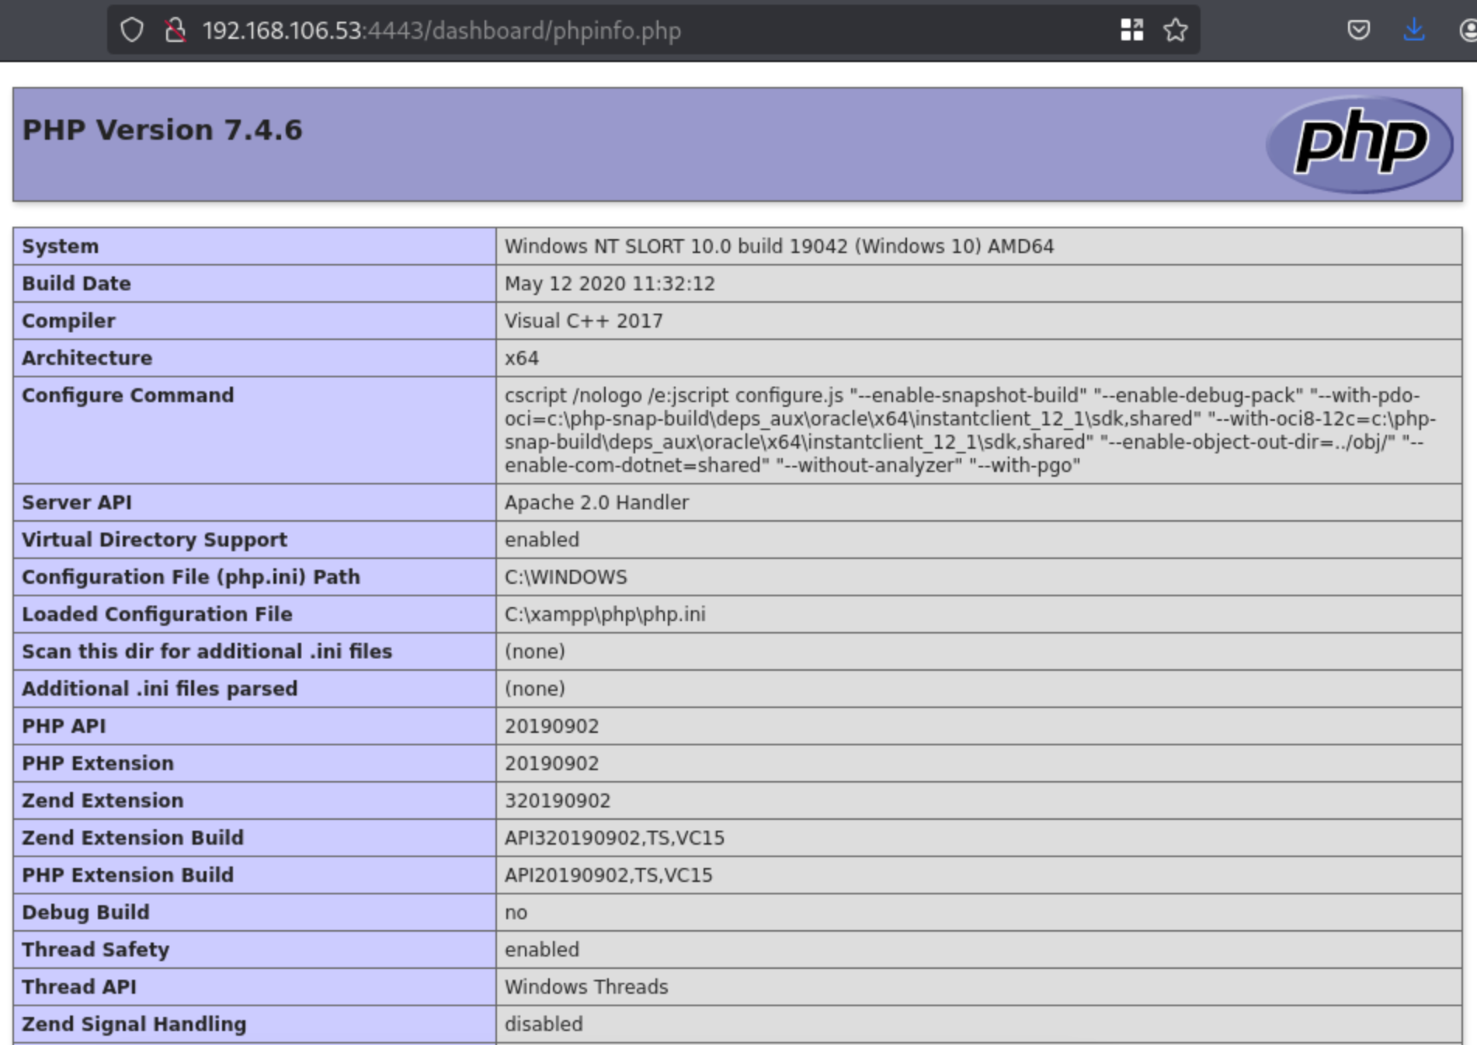Click the Build Date value May 12 2020
This screenshot has width=1477, height=1045.
pyautogui.click(x=610, y=283)
